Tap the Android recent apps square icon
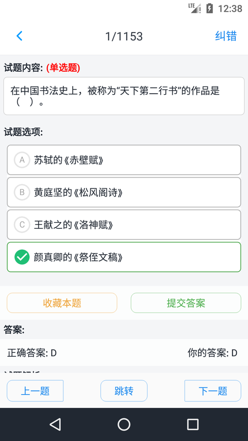Image resolution: width=248 pixels, height=441 pixels. 193,424
